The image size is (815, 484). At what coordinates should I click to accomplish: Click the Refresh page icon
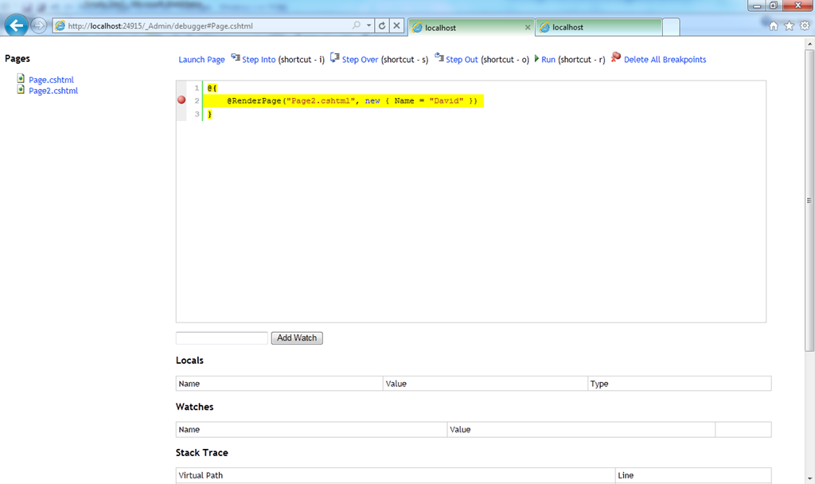[x=381, y=25]
